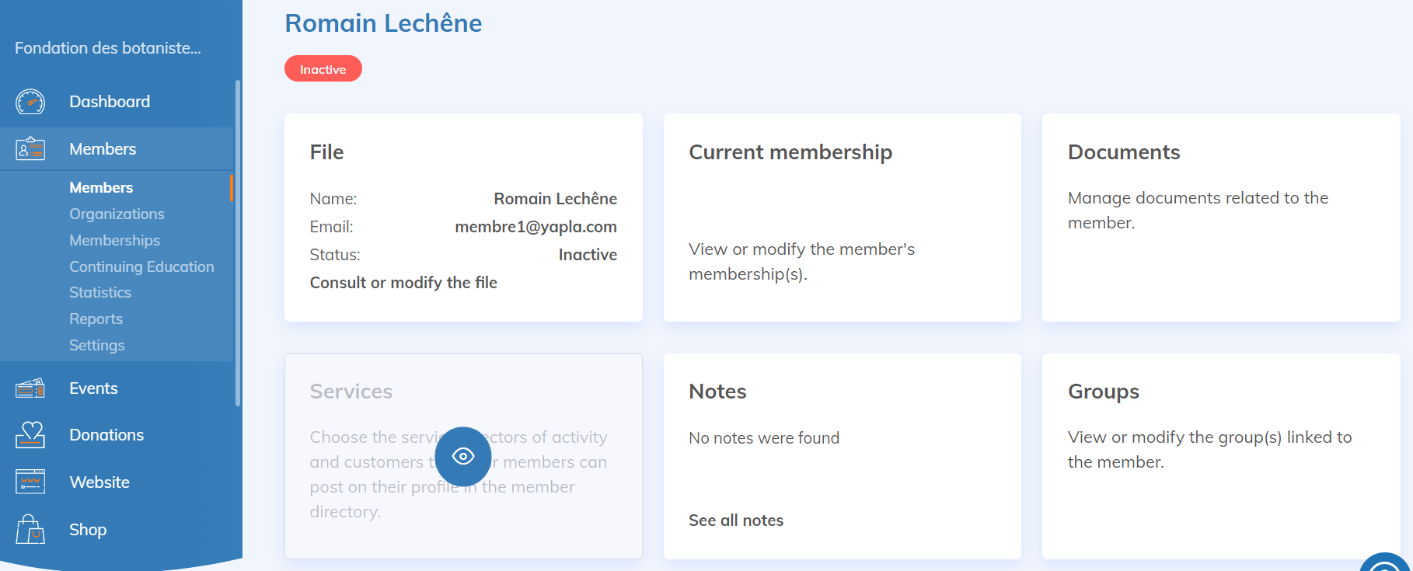The width and height of the screenshot is (1413, 571).
Task: Click the Donations heart icon
Action: tap(30, 435)
